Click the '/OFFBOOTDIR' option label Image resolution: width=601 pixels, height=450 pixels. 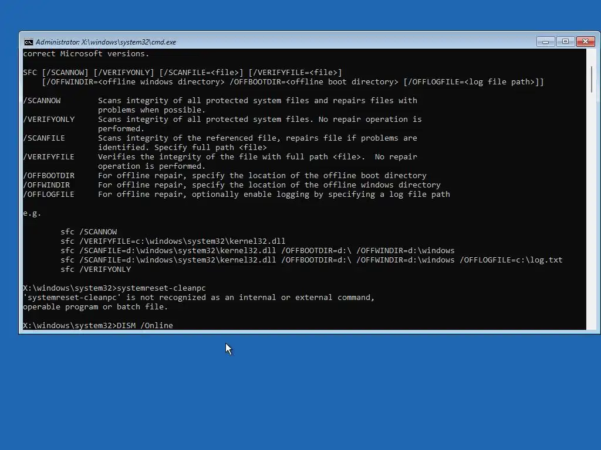[x=49, y=176]
